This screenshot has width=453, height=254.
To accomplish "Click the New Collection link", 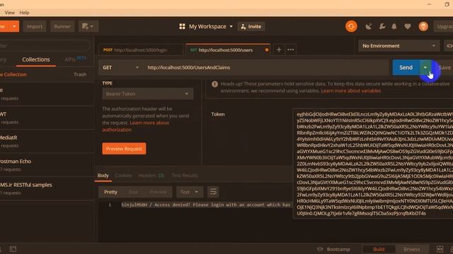I will [13, 75].
